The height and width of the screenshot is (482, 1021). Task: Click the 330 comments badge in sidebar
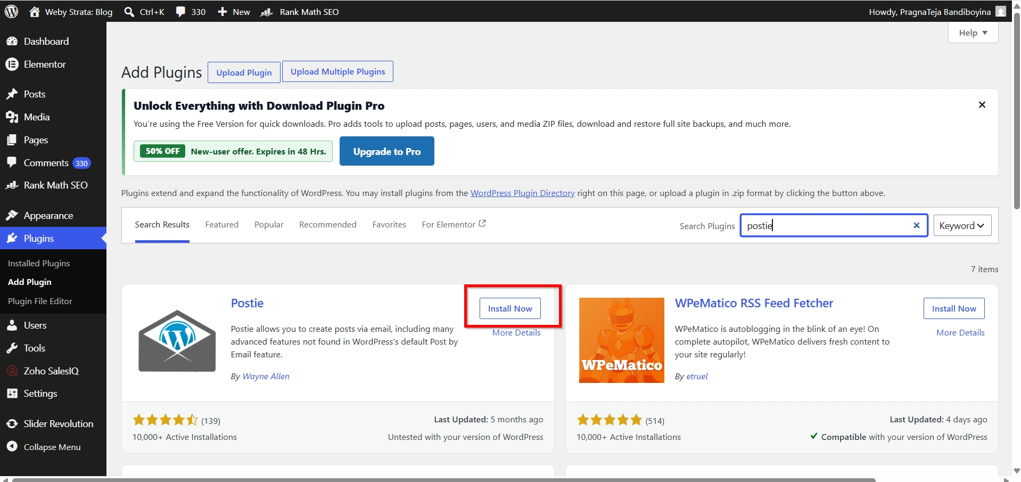(81, 163)
